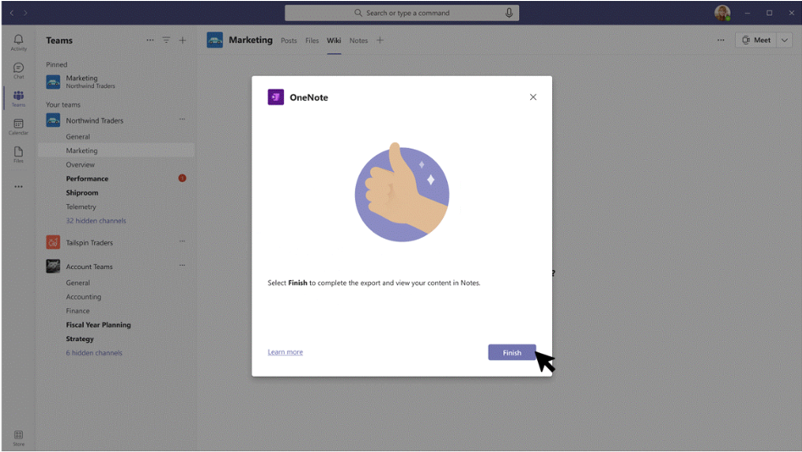Click the Northwind Traders team avatar
This screenshot has height=452, width=802.
pos(53,121)
